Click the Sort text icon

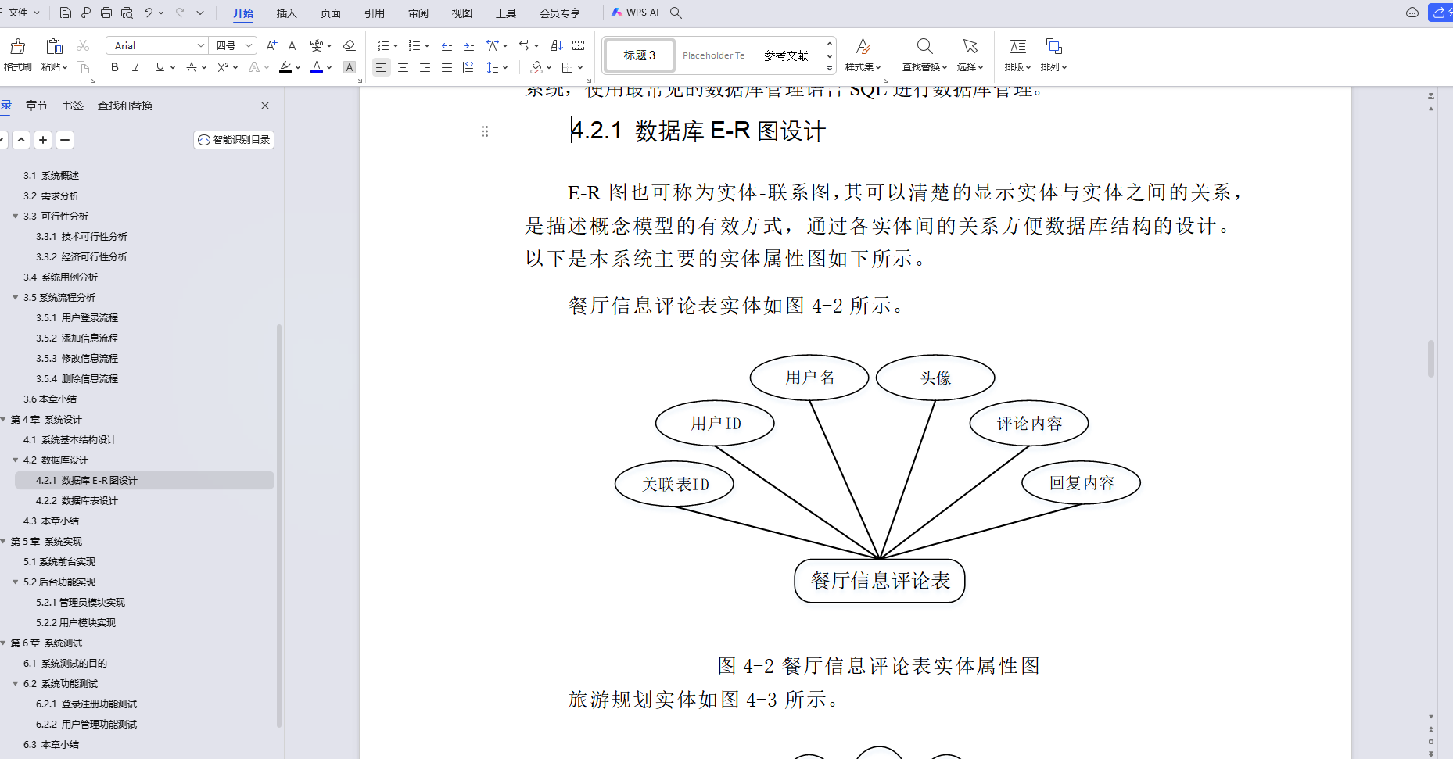[557, 45]
